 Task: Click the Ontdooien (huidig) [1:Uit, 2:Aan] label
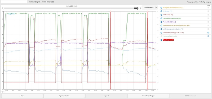pyautogui.click(x=173, y=32)
